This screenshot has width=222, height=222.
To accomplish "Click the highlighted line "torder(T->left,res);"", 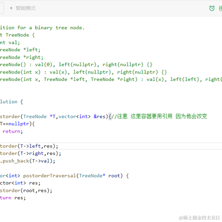I will (29, 146).
